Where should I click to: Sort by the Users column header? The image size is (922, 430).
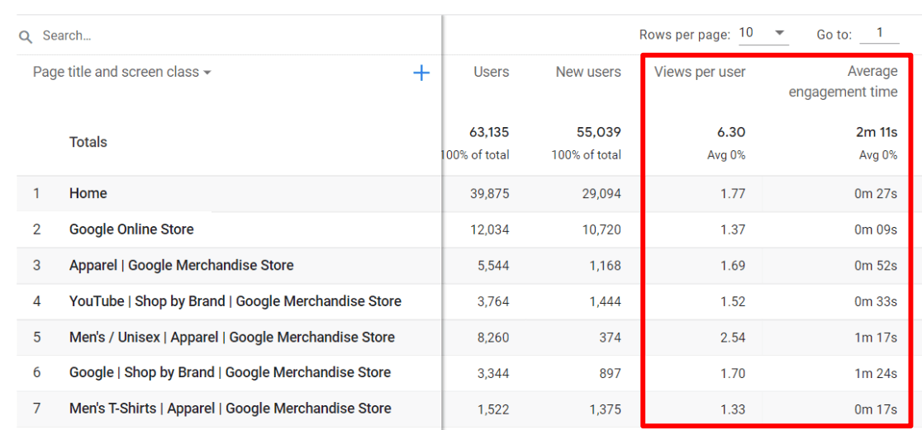pos(492,72)
